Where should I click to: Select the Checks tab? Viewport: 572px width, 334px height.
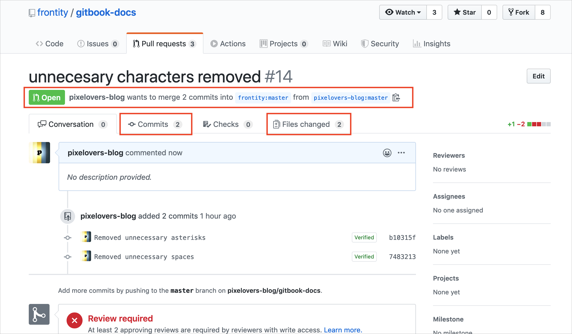coord(228,124)
